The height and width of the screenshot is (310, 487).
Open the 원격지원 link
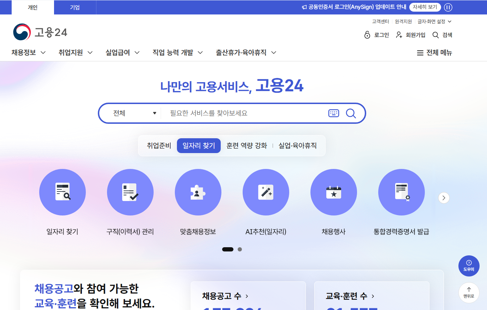point(403,22)
